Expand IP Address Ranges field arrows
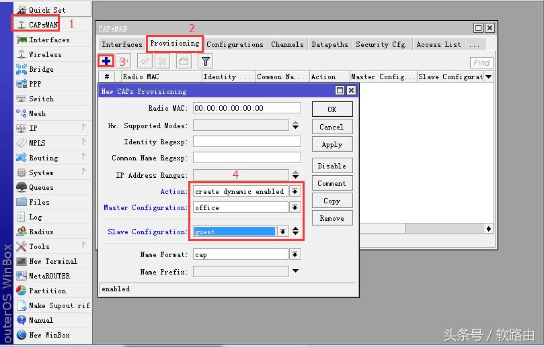This screenshot has height=347, width=544. [x=296, y=175]
